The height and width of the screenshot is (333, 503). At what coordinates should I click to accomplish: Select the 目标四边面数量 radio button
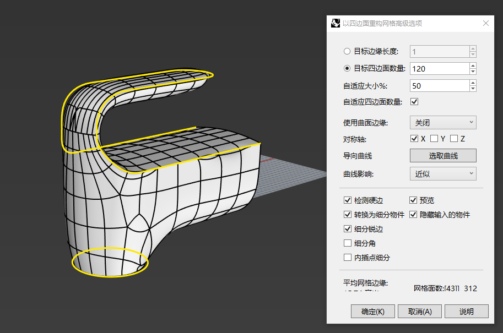(347, 68)
